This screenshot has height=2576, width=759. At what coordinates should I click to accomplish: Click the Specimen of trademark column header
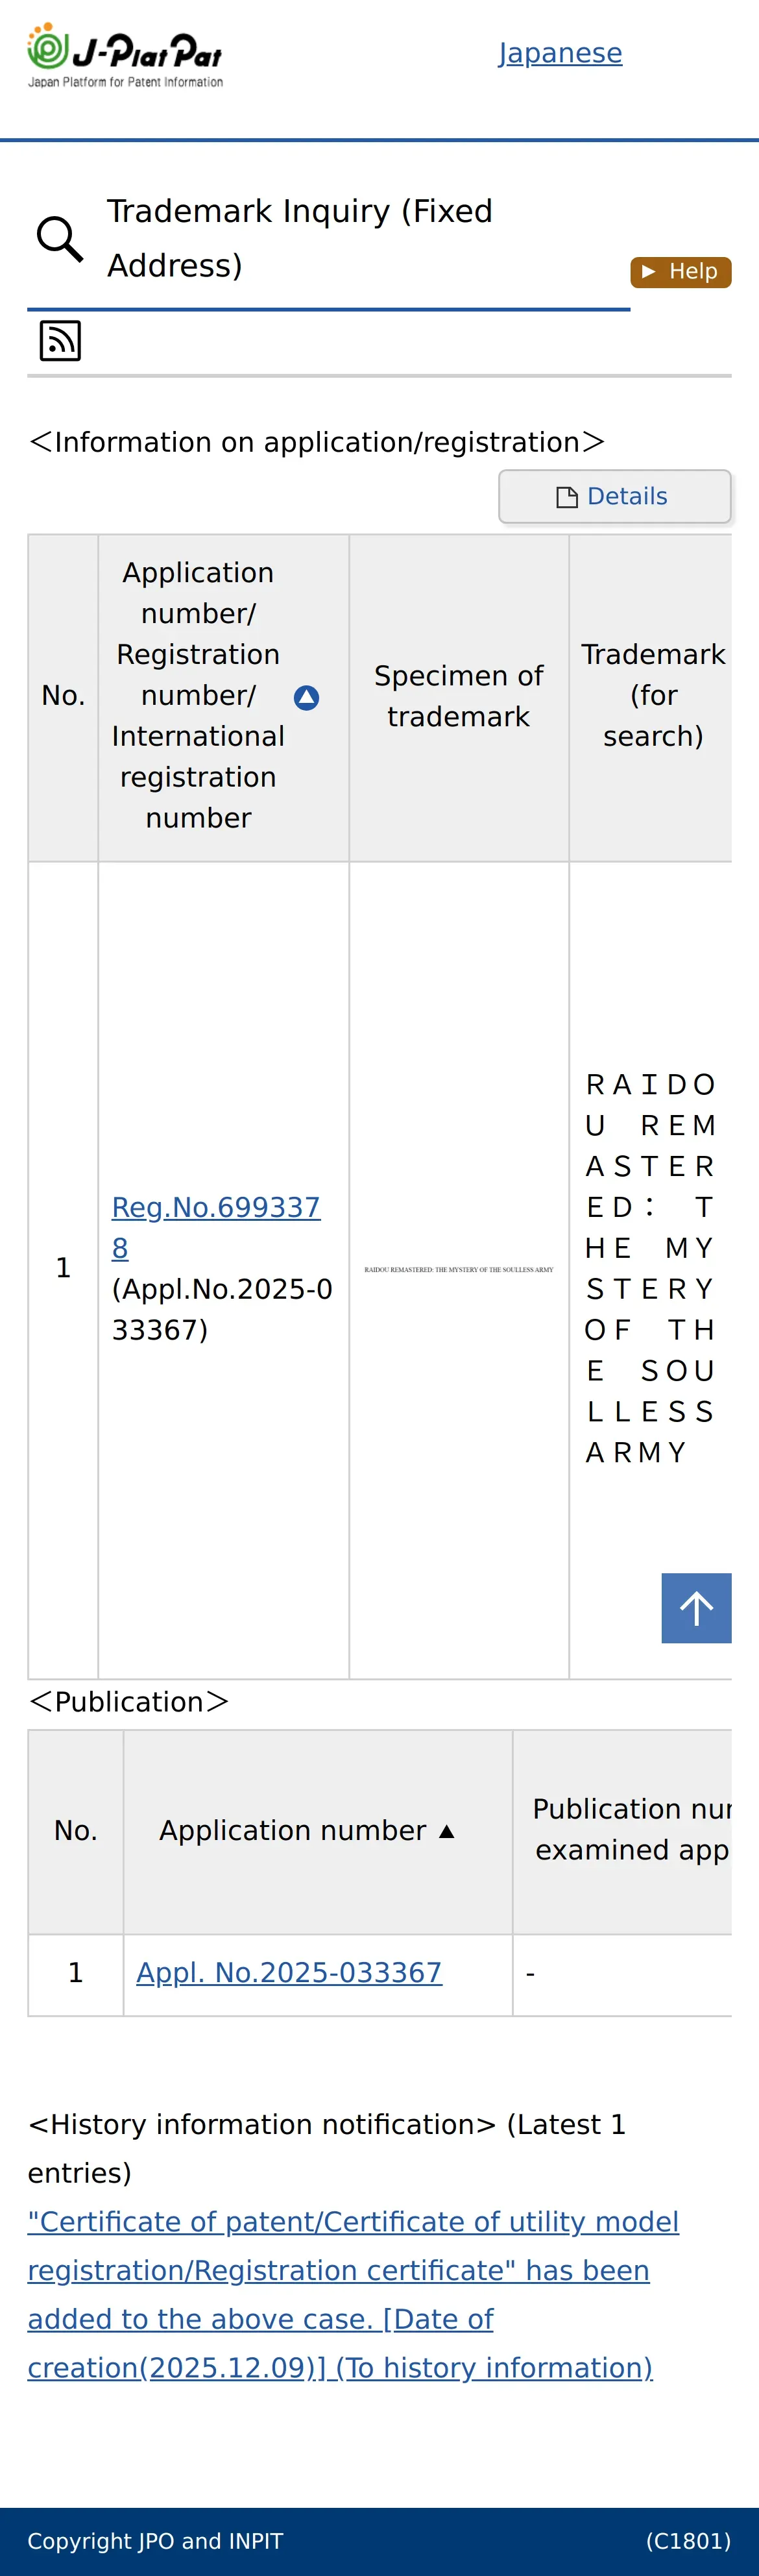click(x=459, y=696)
